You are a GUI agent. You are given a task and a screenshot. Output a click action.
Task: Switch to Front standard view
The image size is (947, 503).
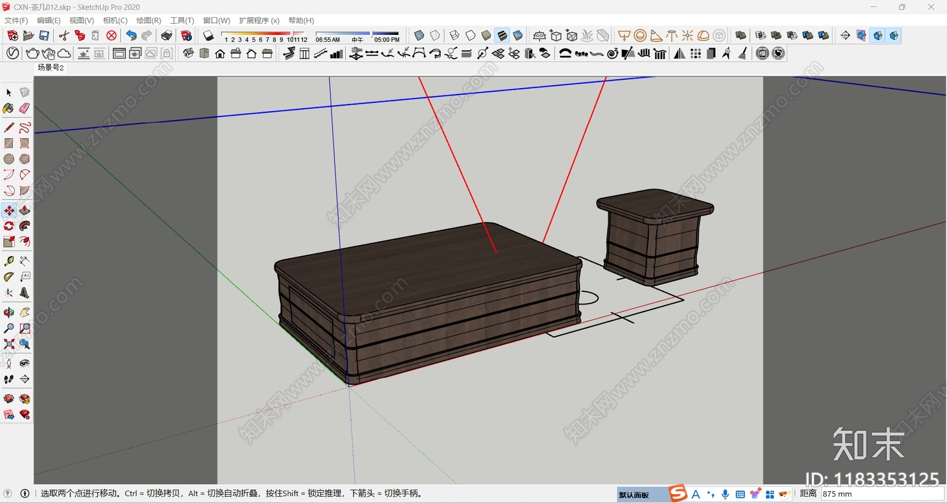[x=220, y=53]
